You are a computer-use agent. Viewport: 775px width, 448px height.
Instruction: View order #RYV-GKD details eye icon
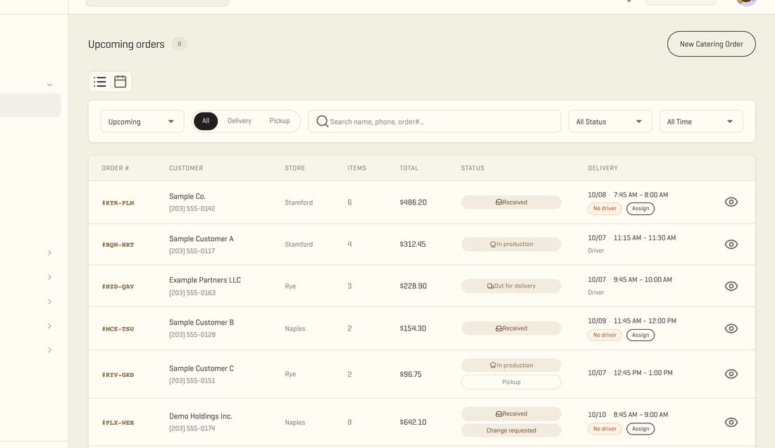coord(731,374)
